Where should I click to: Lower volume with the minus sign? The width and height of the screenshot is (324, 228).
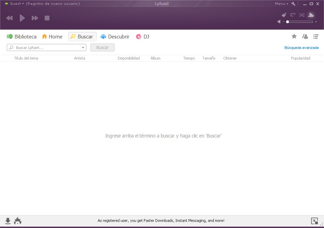point(283,22)
